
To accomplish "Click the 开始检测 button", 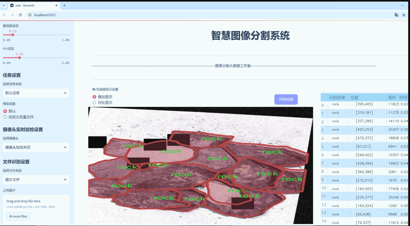I will point(286,99).
